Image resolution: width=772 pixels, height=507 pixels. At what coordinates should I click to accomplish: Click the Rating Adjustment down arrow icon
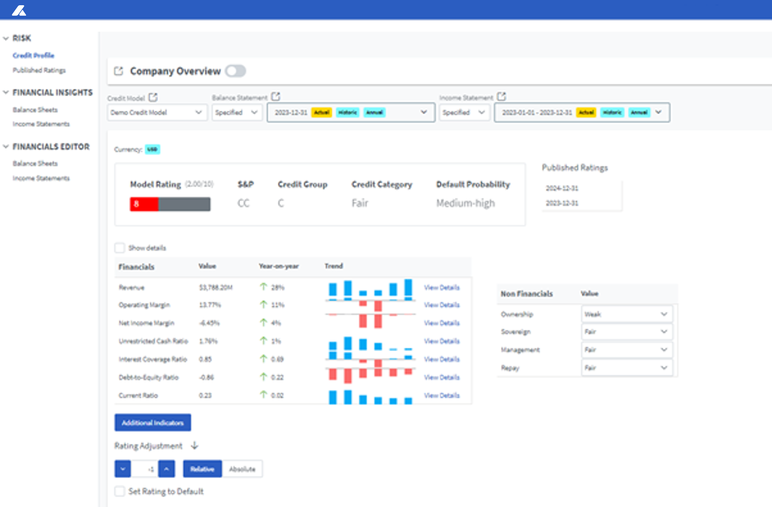[x=194, y=445]
